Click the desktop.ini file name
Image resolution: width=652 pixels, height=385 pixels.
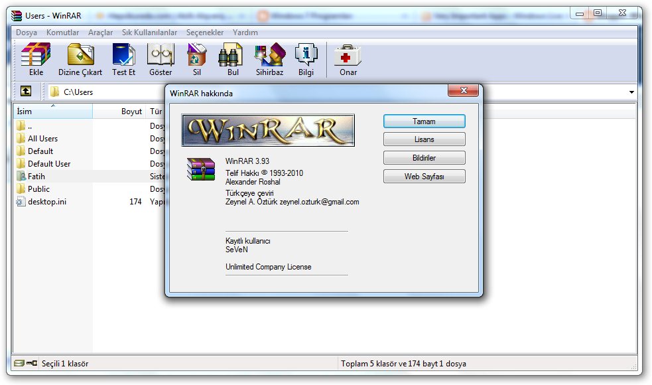click(x=47, y=201)
